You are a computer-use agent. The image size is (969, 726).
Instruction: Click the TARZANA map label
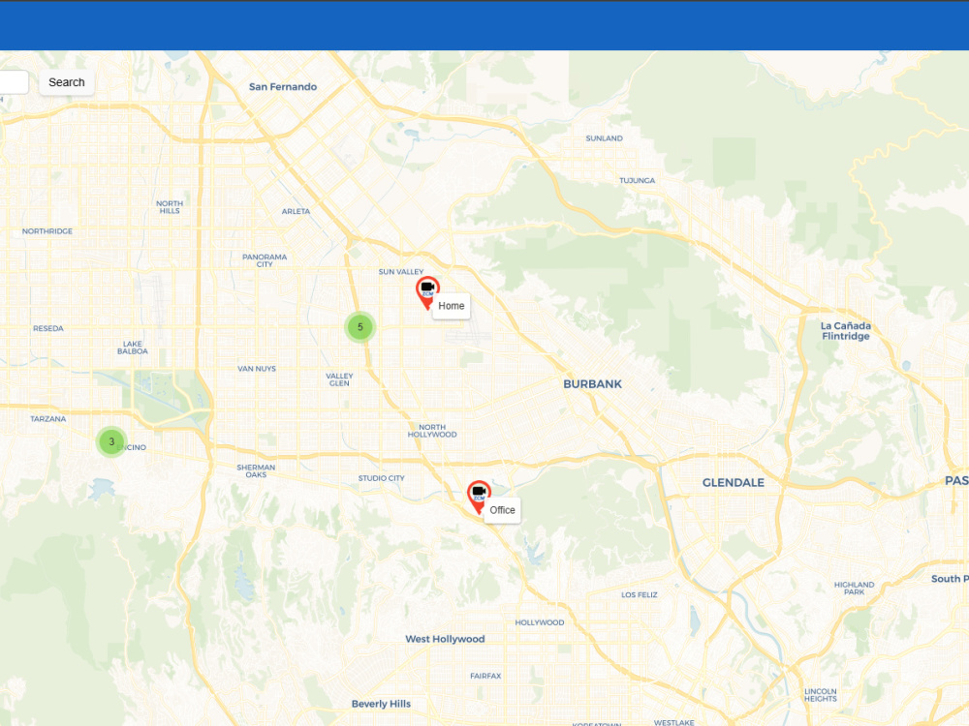pos(48,419)
